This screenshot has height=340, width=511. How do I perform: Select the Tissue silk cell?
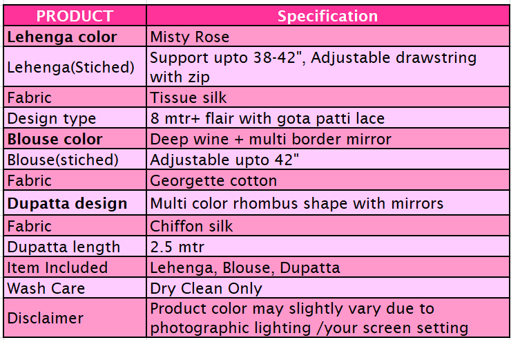328,97
